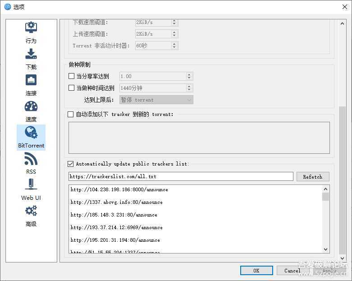352x281 pixels.
Task: Click the OK button
Action: tap(256, 271)
